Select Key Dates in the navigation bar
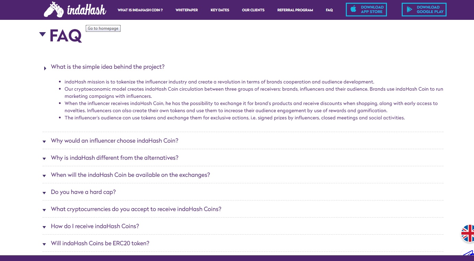 [220, 10]
